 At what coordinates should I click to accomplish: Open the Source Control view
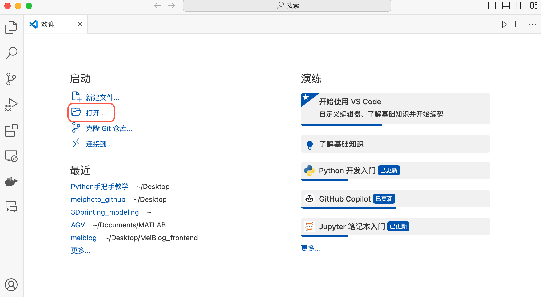(x=11, y=79)
